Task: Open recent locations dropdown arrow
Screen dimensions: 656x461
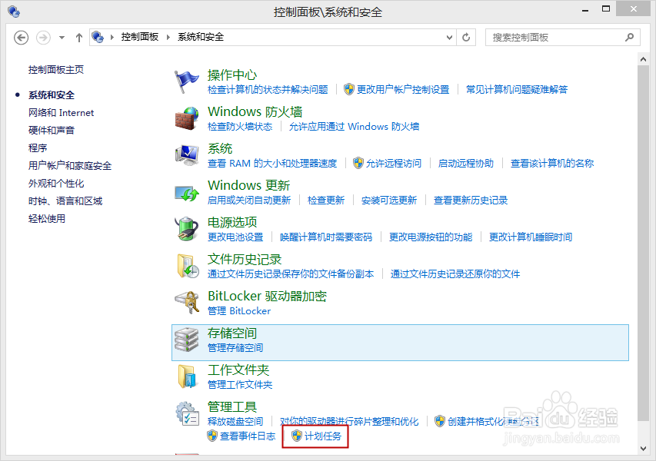Action: tap(62, 38)
